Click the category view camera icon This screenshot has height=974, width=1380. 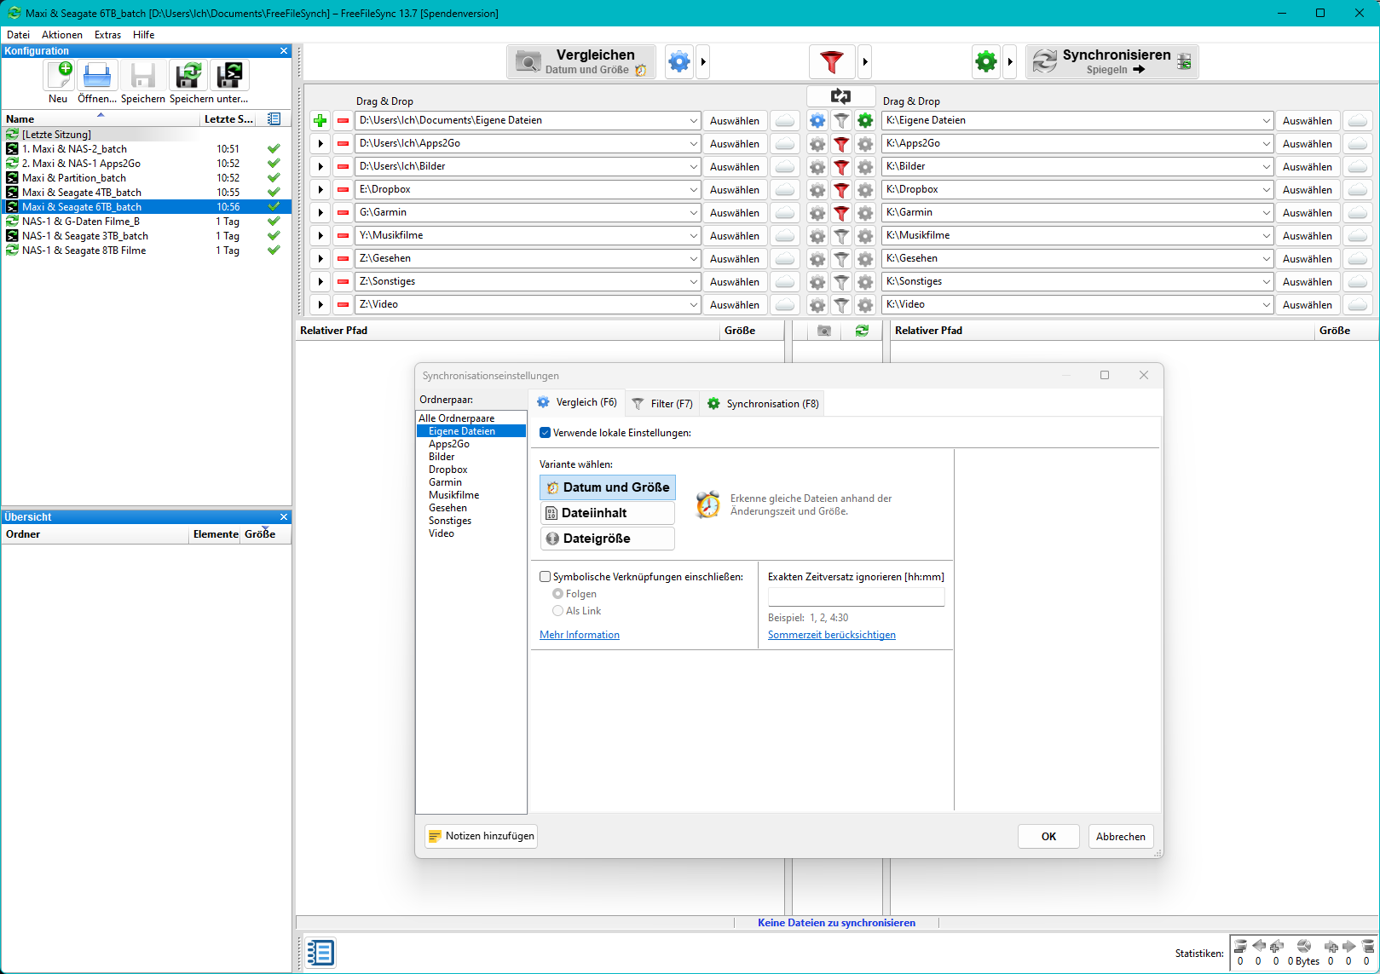[823, 331]
